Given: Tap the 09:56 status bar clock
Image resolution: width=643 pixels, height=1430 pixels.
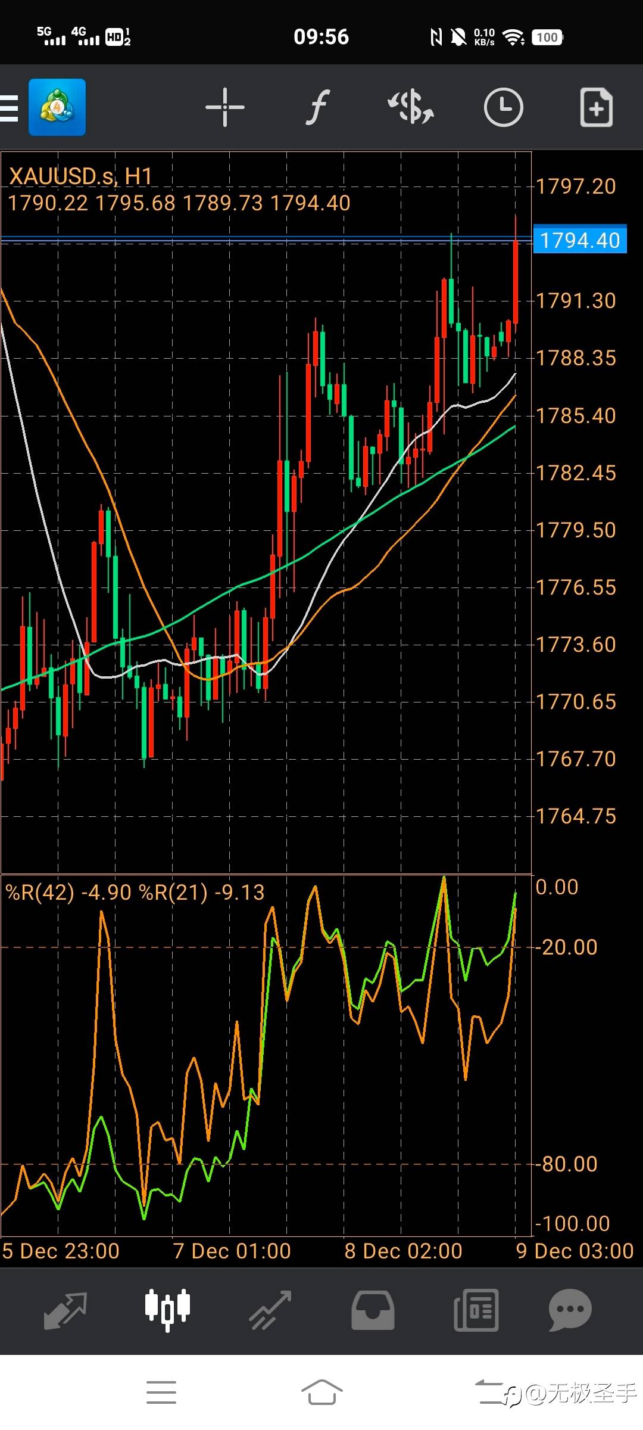Looking at the screenshot, I should click(321, 37).
